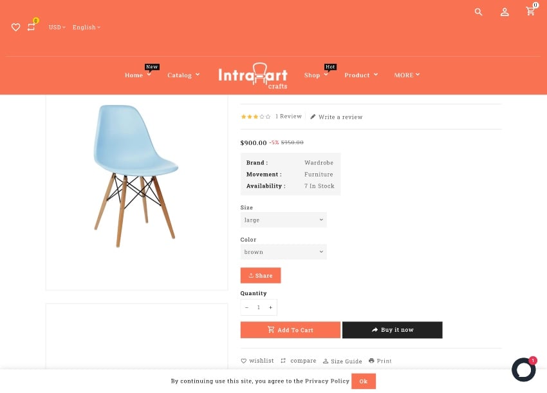The image size is (547, 393).
Task: Open the shopping cart icon in header
Action: tap(531, 11)
